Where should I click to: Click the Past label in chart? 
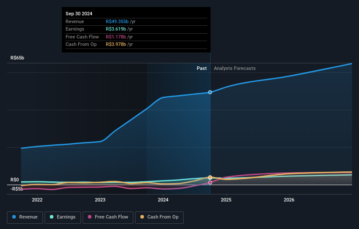pyautogui.click(x=202, y=68)
